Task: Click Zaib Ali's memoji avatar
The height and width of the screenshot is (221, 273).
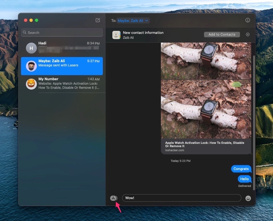Action: click(x=31, y=66)
